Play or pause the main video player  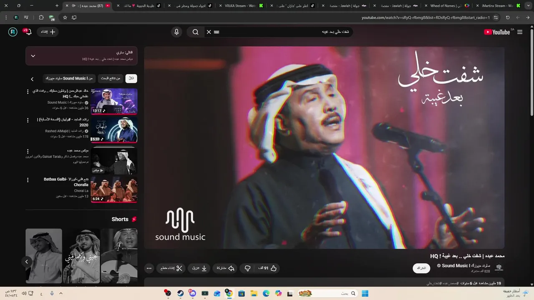324,147
